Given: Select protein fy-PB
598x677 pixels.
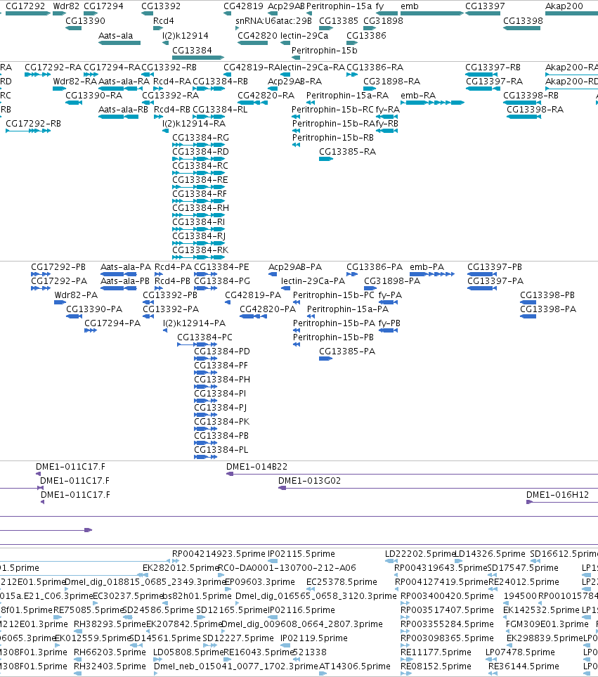Looking at the screenshot, I should click(x=389, y=330).
